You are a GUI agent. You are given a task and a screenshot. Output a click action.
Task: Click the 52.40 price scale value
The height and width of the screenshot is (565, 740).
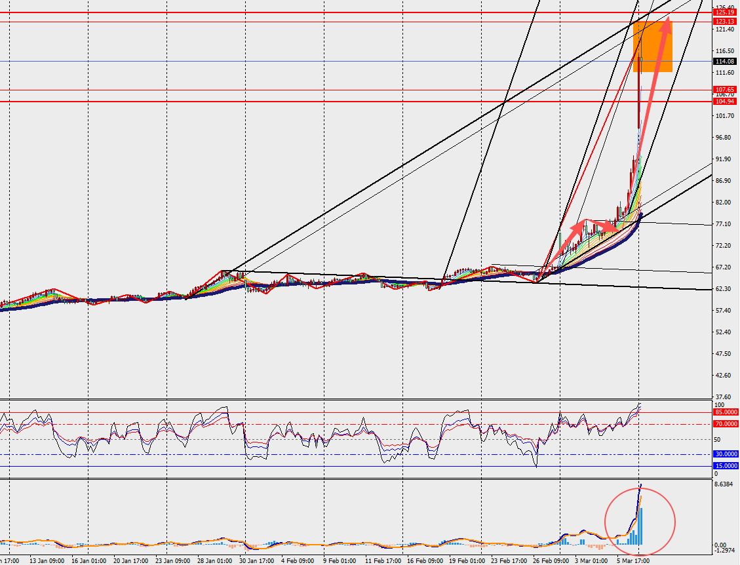(724, 332)
